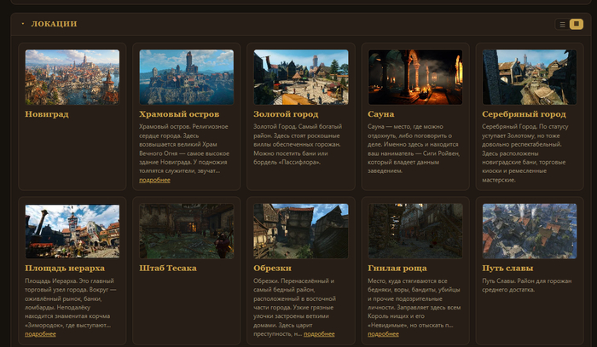The width and height of the screenshot is (597, 347).
Task: Click the Золотой город picture
Action: coord(301,77)
